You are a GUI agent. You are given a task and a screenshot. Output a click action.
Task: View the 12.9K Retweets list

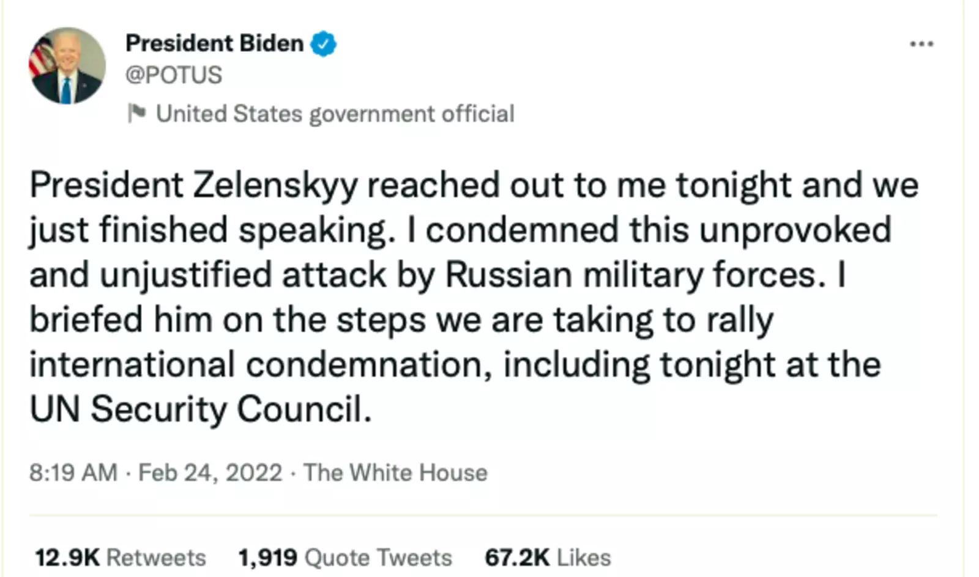click(x=121, y=557)
